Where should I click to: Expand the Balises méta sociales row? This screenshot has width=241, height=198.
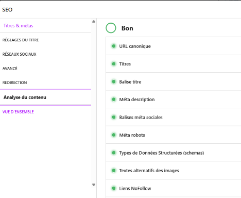(174, 117)
